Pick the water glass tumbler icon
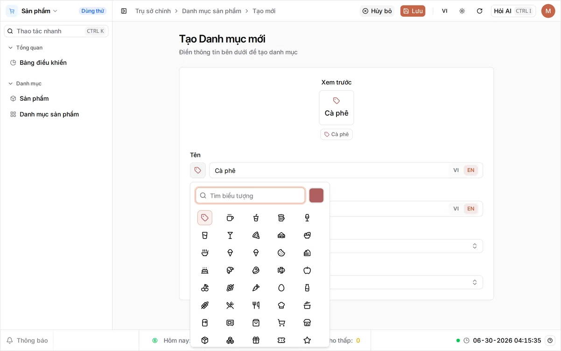 (205, 235)
